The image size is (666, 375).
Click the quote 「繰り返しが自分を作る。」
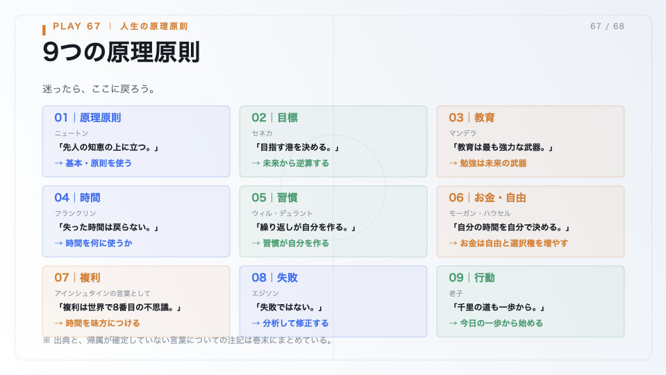pos(305,227)
